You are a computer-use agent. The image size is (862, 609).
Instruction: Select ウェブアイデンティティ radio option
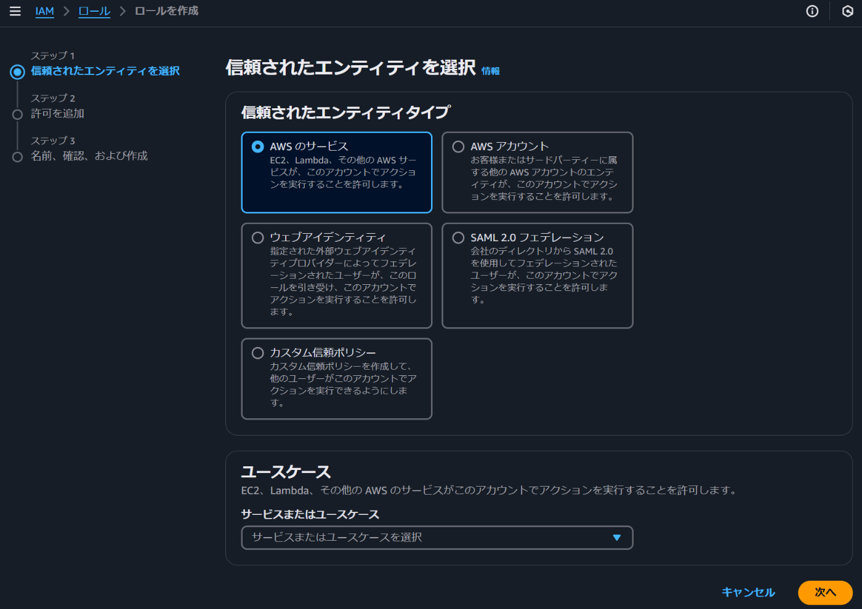(x=258, y=237)
